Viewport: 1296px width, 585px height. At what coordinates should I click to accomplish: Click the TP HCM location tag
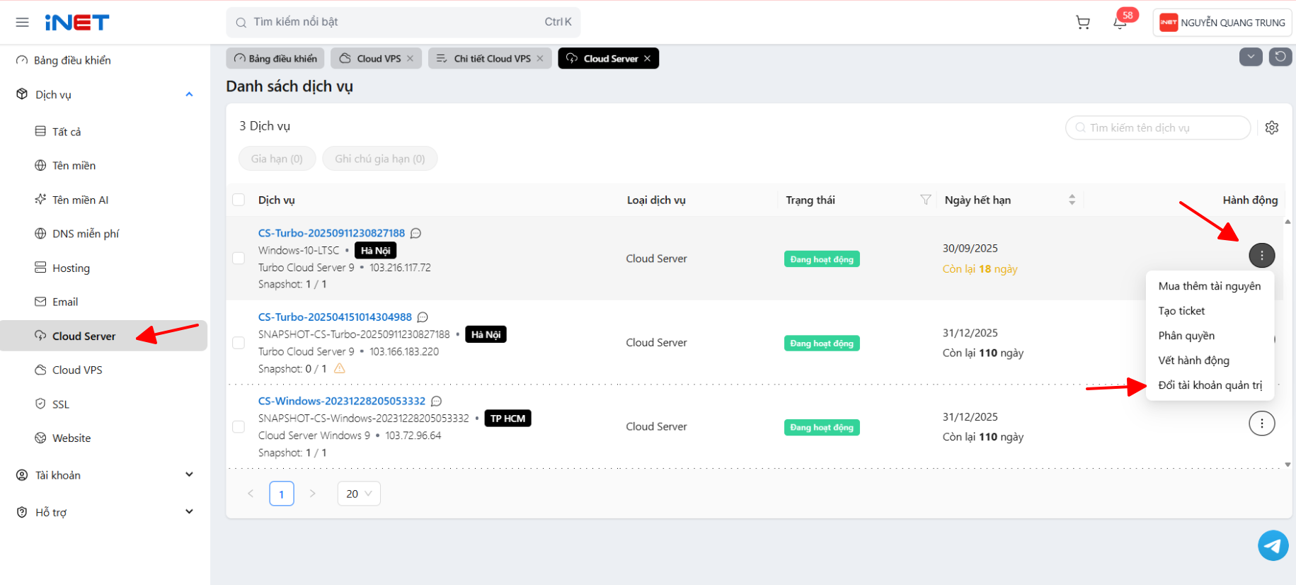(x=507, y=419)
